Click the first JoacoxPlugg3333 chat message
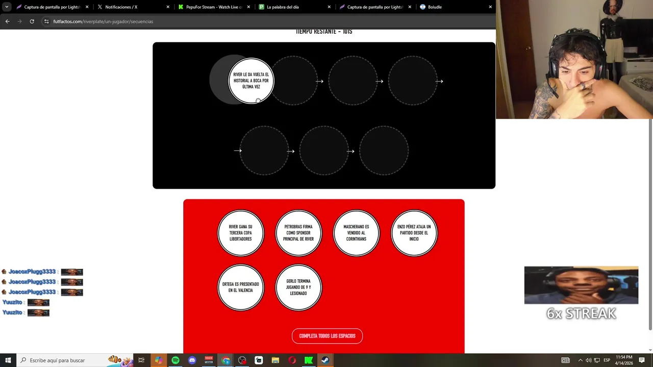The image size is (653, 367). (x=42, y=272)
